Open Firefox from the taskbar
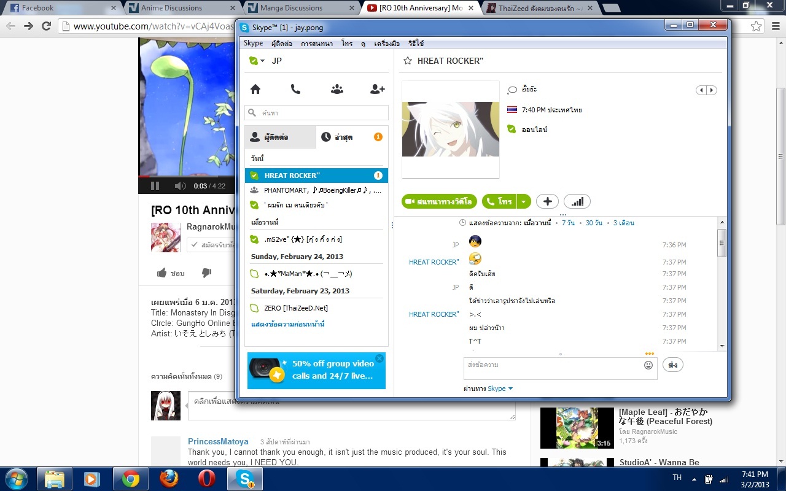The height and width of the screenshot is (491, 786). (168, 478)
